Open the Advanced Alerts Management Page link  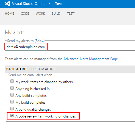tap(91, 59)
